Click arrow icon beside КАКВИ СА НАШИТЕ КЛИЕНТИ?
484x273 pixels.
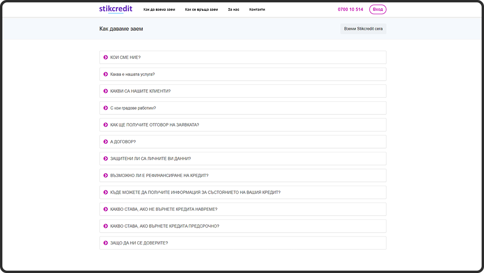[106, 91]
